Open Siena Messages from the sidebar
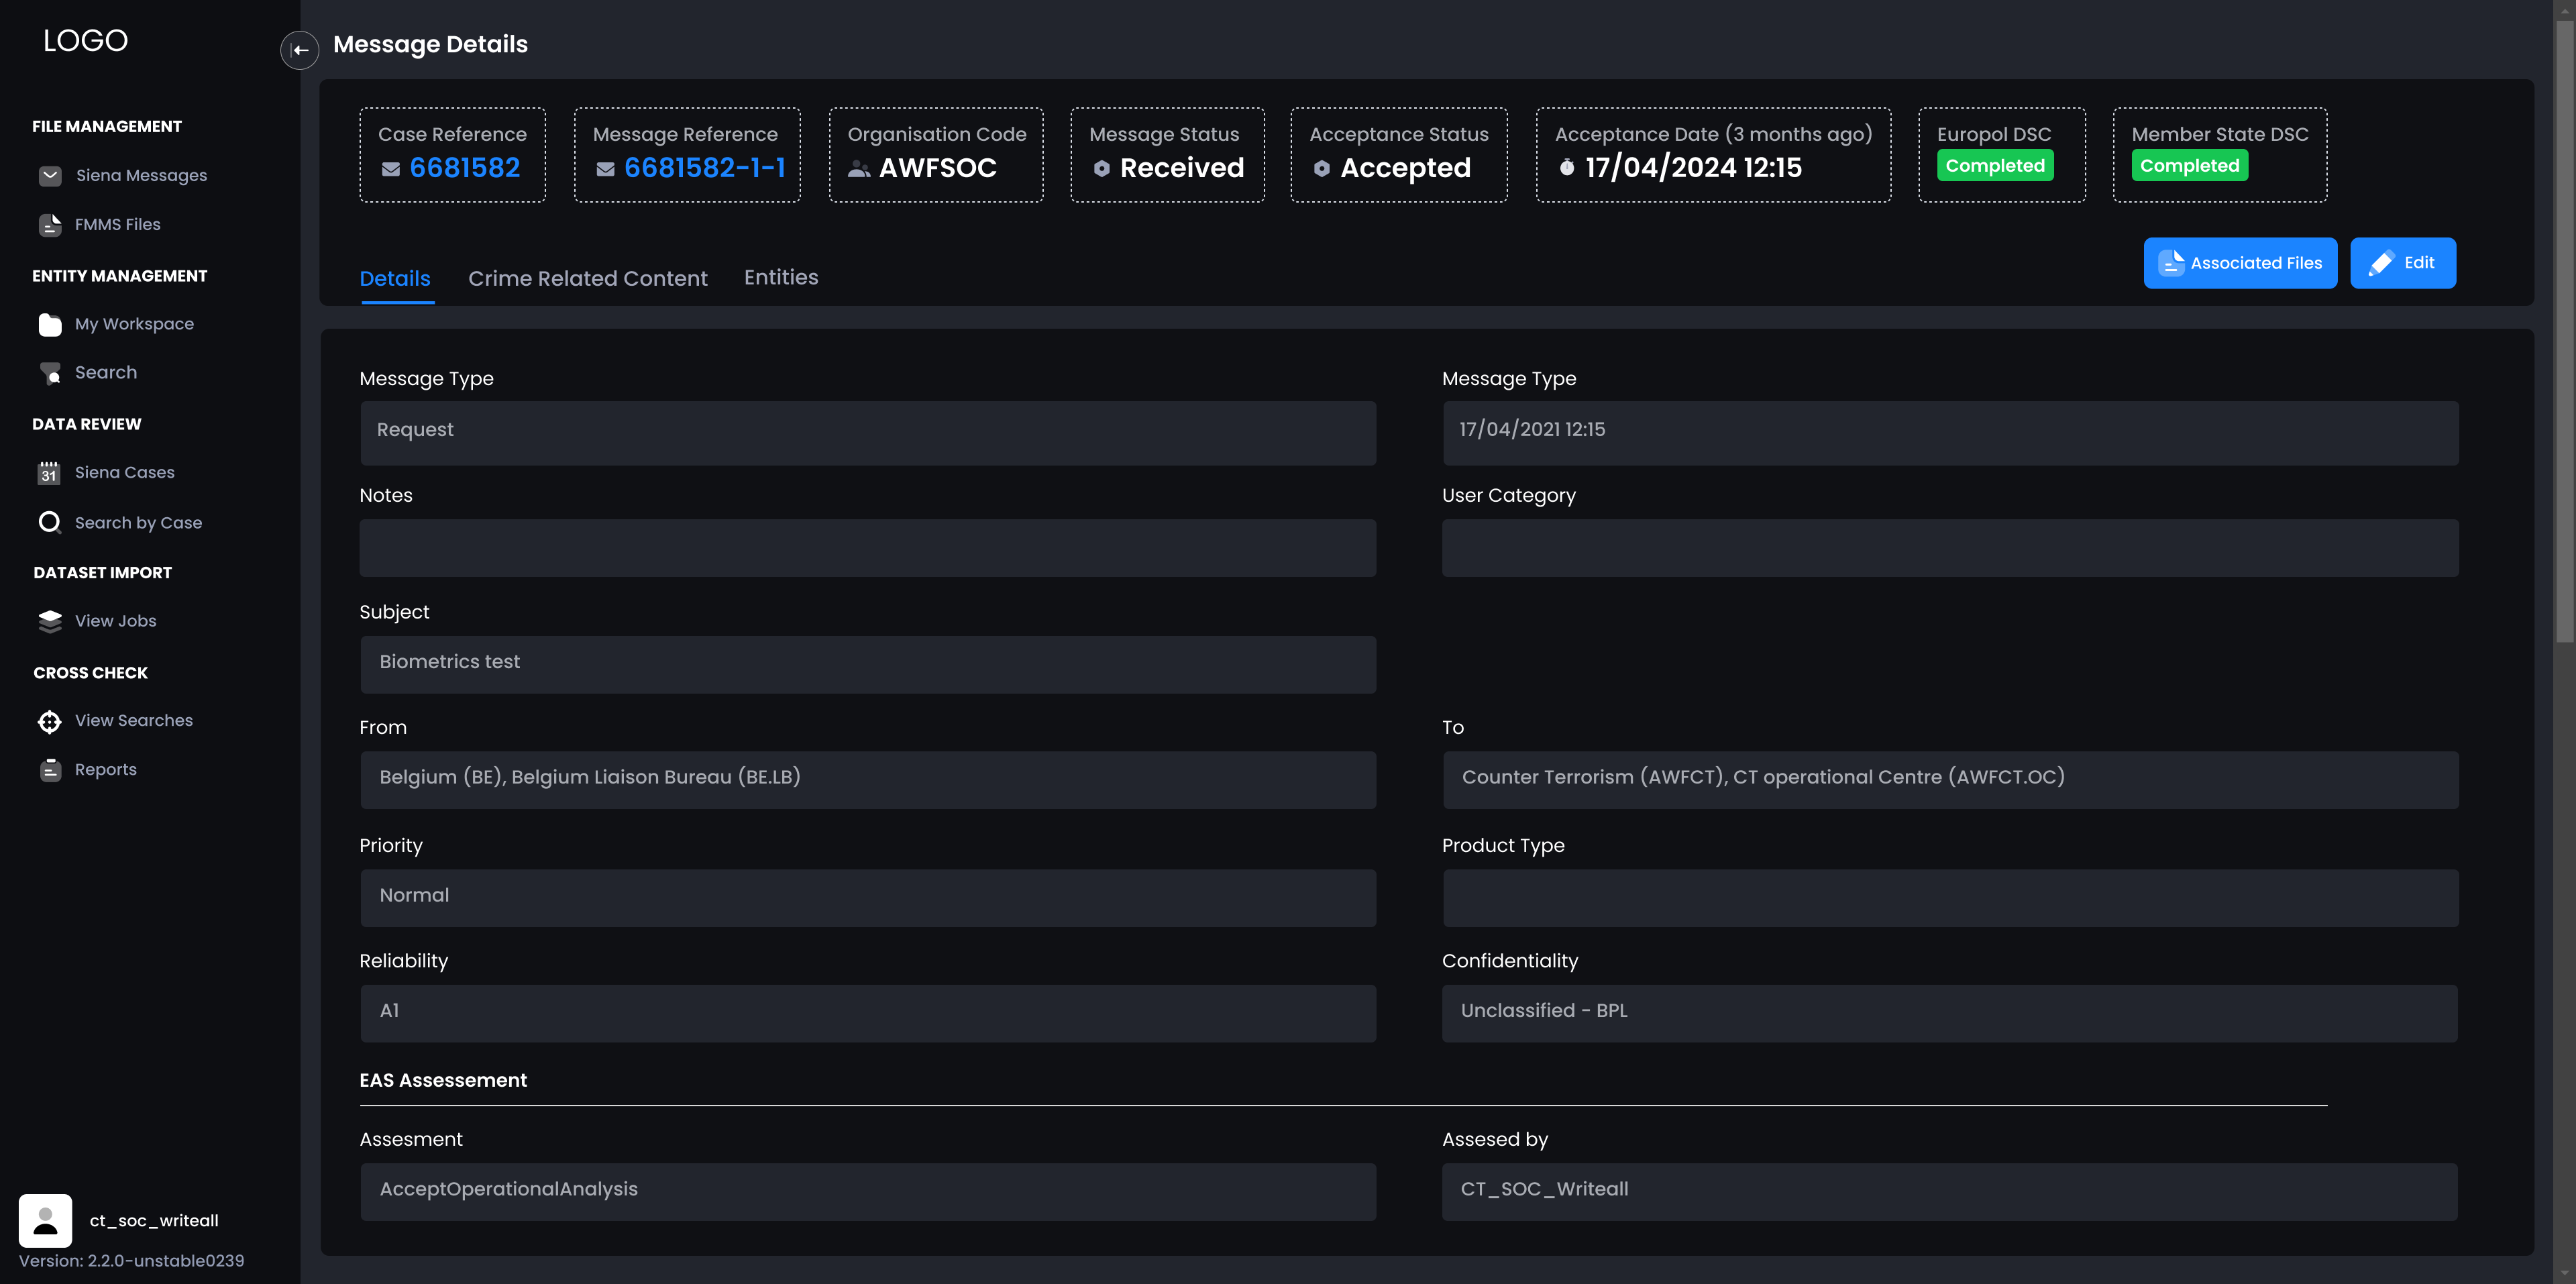The image size is (2576, 1284). point(50,175)
